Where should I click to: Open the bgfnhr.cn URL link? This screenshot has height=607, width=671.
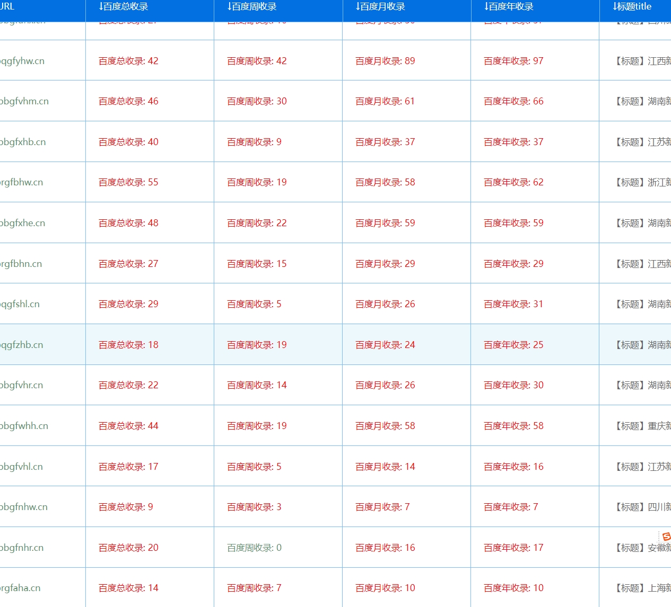tap(22, 548)
